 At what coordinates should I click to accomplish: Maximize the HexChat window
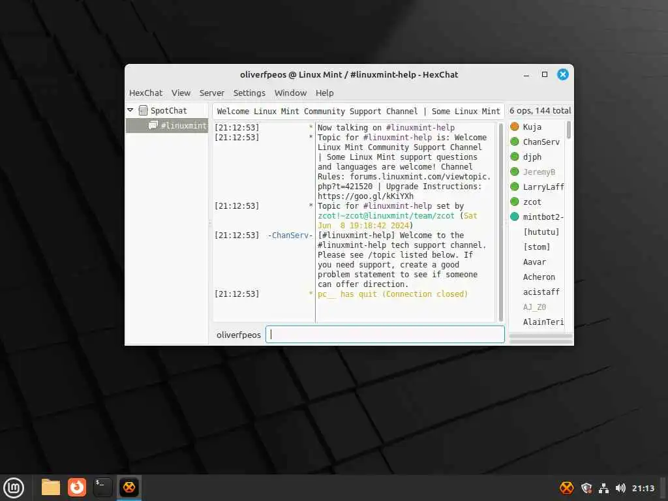545,74
